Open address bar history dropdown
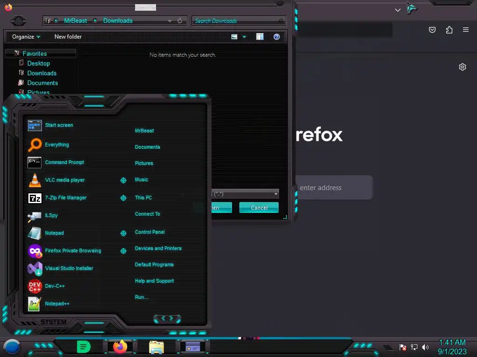The height and width of the screenshot is (357, 477). click(x=170, y=21)
